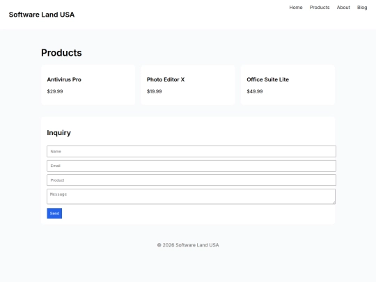376x282 pixels.
Task: Go to Products in the top navigation
Action: click(x=320, y=8)
